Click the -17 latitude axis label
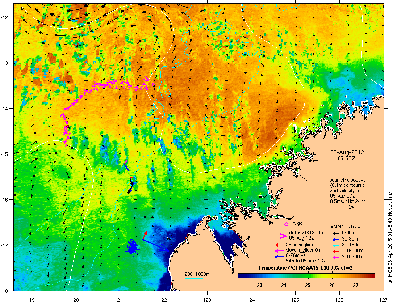This screenshot has height=304, width=393. point(5,245)
